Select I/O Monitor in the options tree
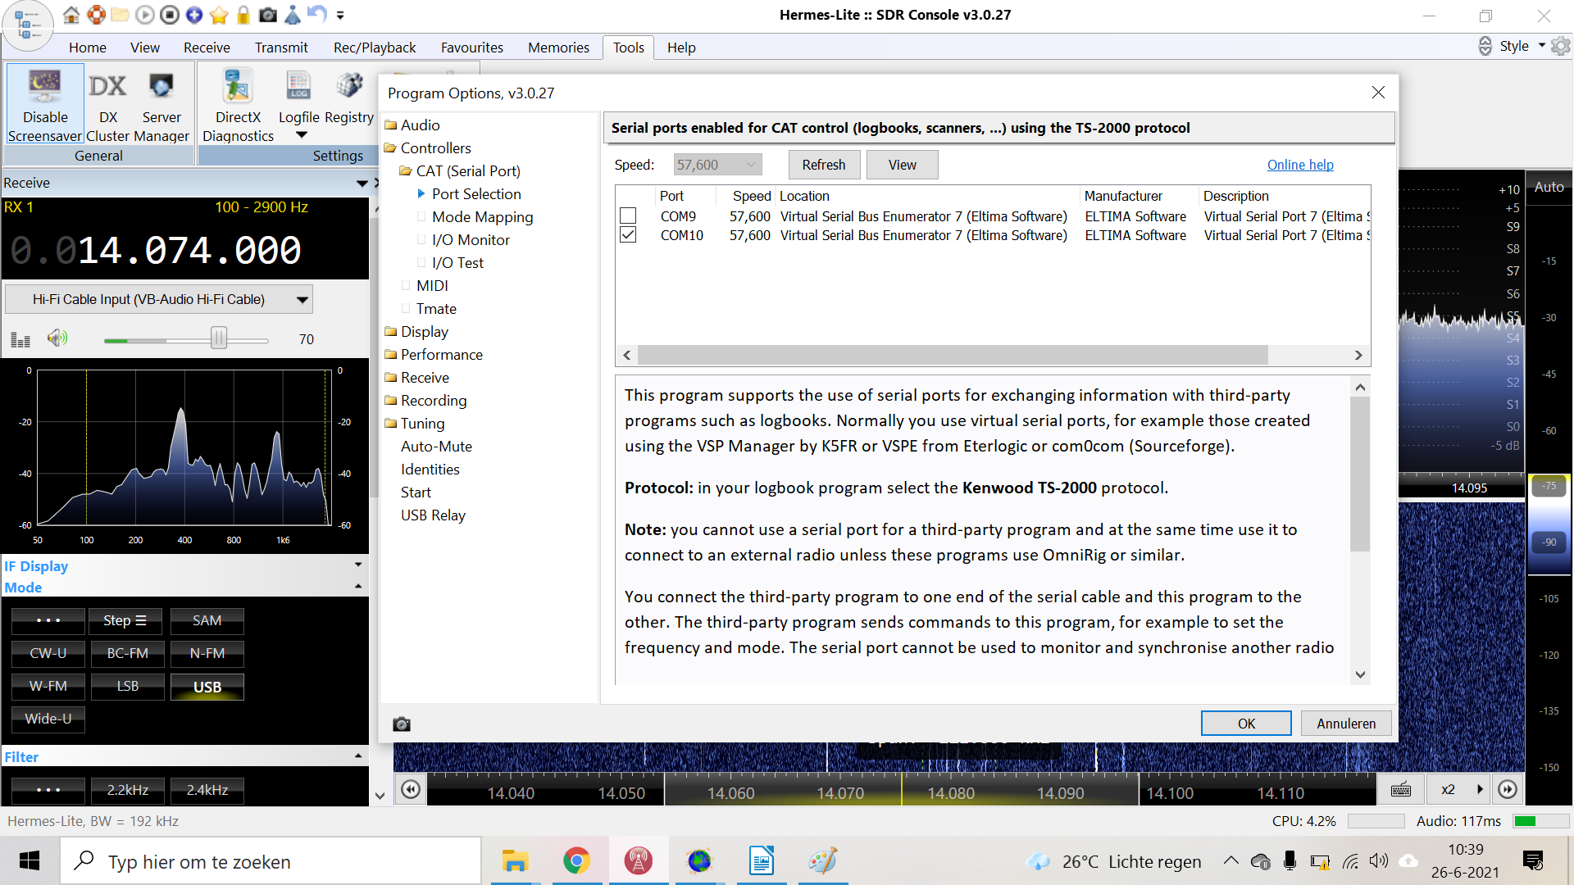The image size is (1574, 885). coord(471,240)
